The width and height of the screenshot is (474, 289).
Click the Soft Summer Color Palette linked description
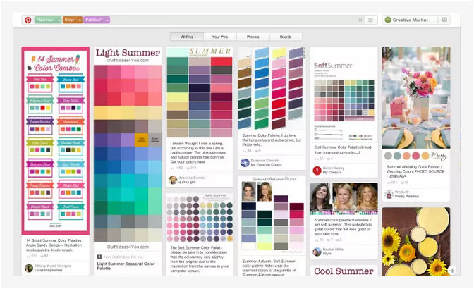pyautogui.click(x=343, y=149)
